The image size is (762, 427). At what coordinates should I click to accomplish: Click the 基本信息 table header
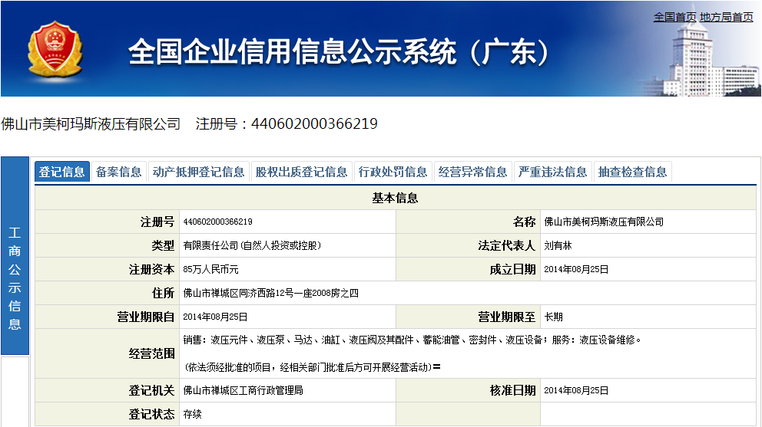[x=395, y=199]
